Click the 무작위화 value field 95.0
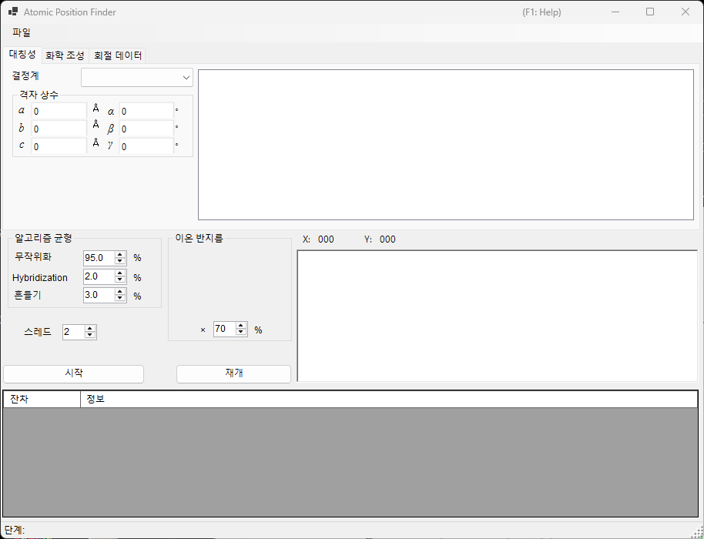Viewport: 704px width, 539px height. [x=99, y=258]
